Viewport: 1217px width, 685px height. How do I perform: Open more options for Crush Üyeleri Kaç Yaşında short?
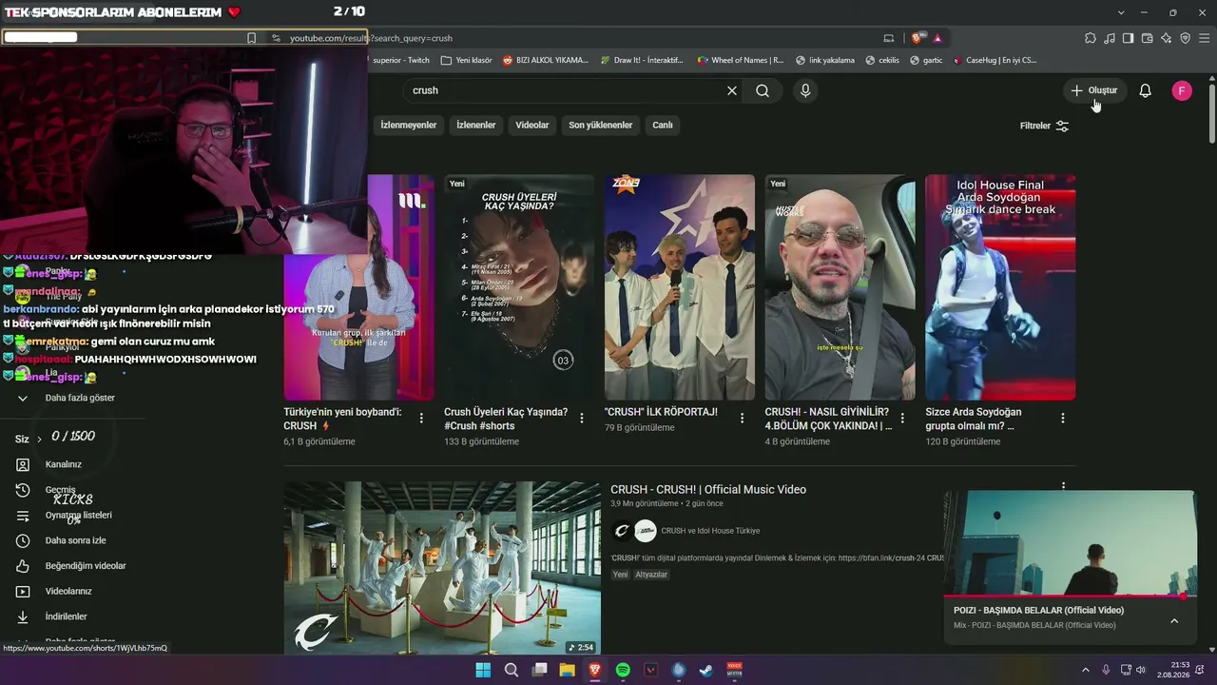coord(582,419)
